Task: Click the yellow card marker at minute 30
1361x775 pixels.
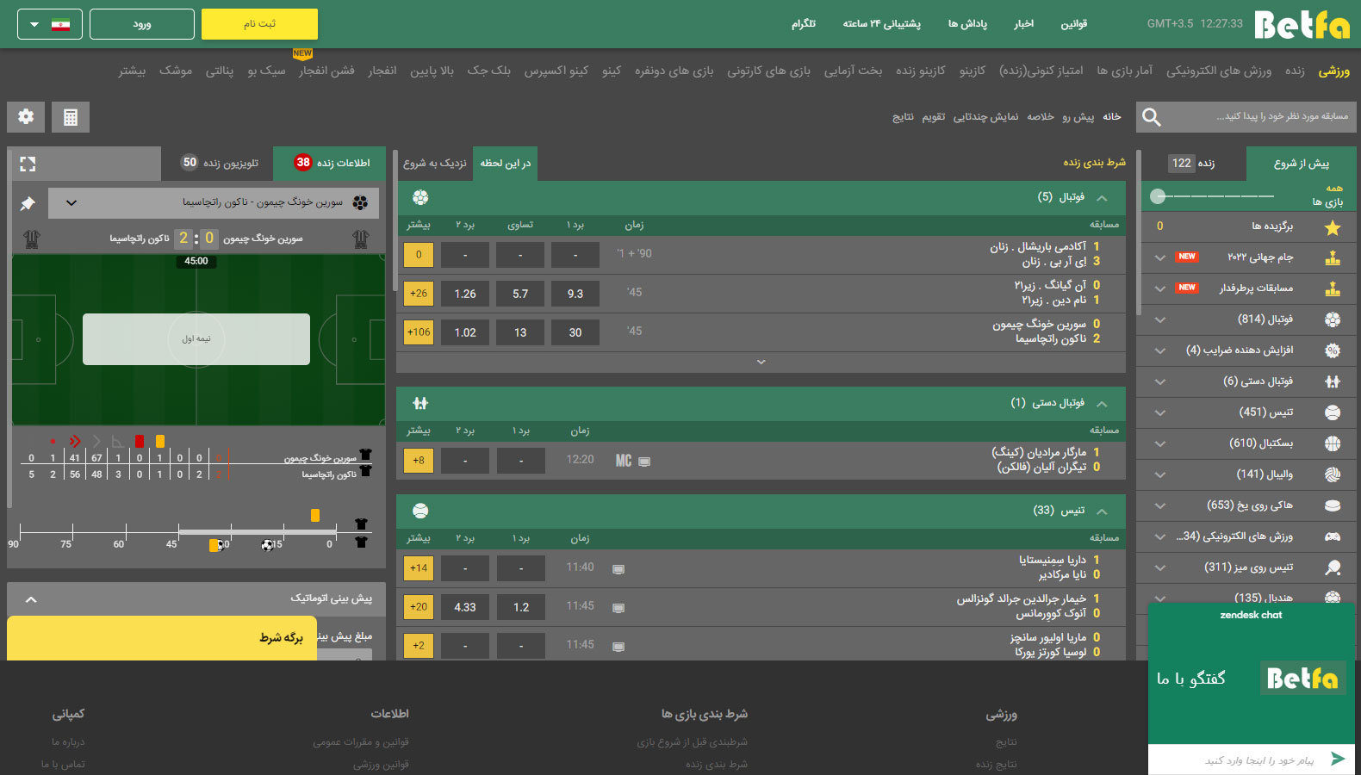Action: pos(214,545)
